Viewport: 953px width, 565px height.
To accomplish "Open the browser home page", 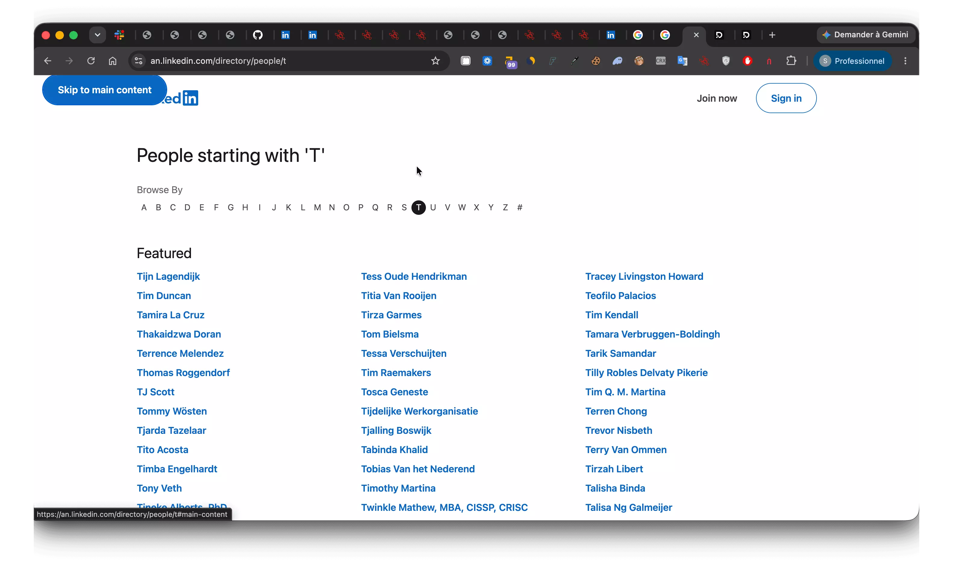I will click(112, 61).
